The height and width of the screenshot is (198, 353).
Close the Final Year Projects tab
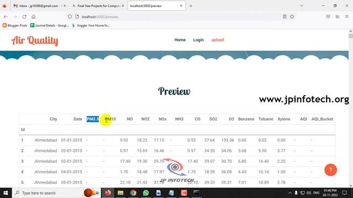coord(123,6)
